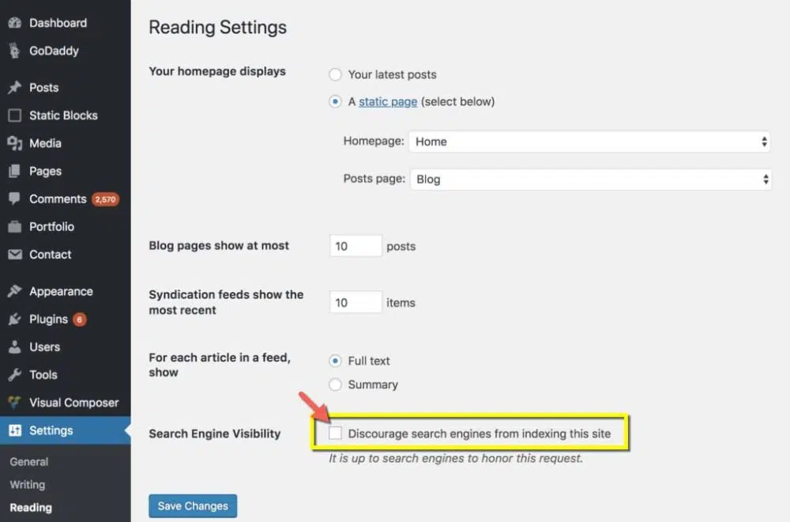Click the Portfolio briefcase icon
This screenshot has width=790, height=522.
14,227
